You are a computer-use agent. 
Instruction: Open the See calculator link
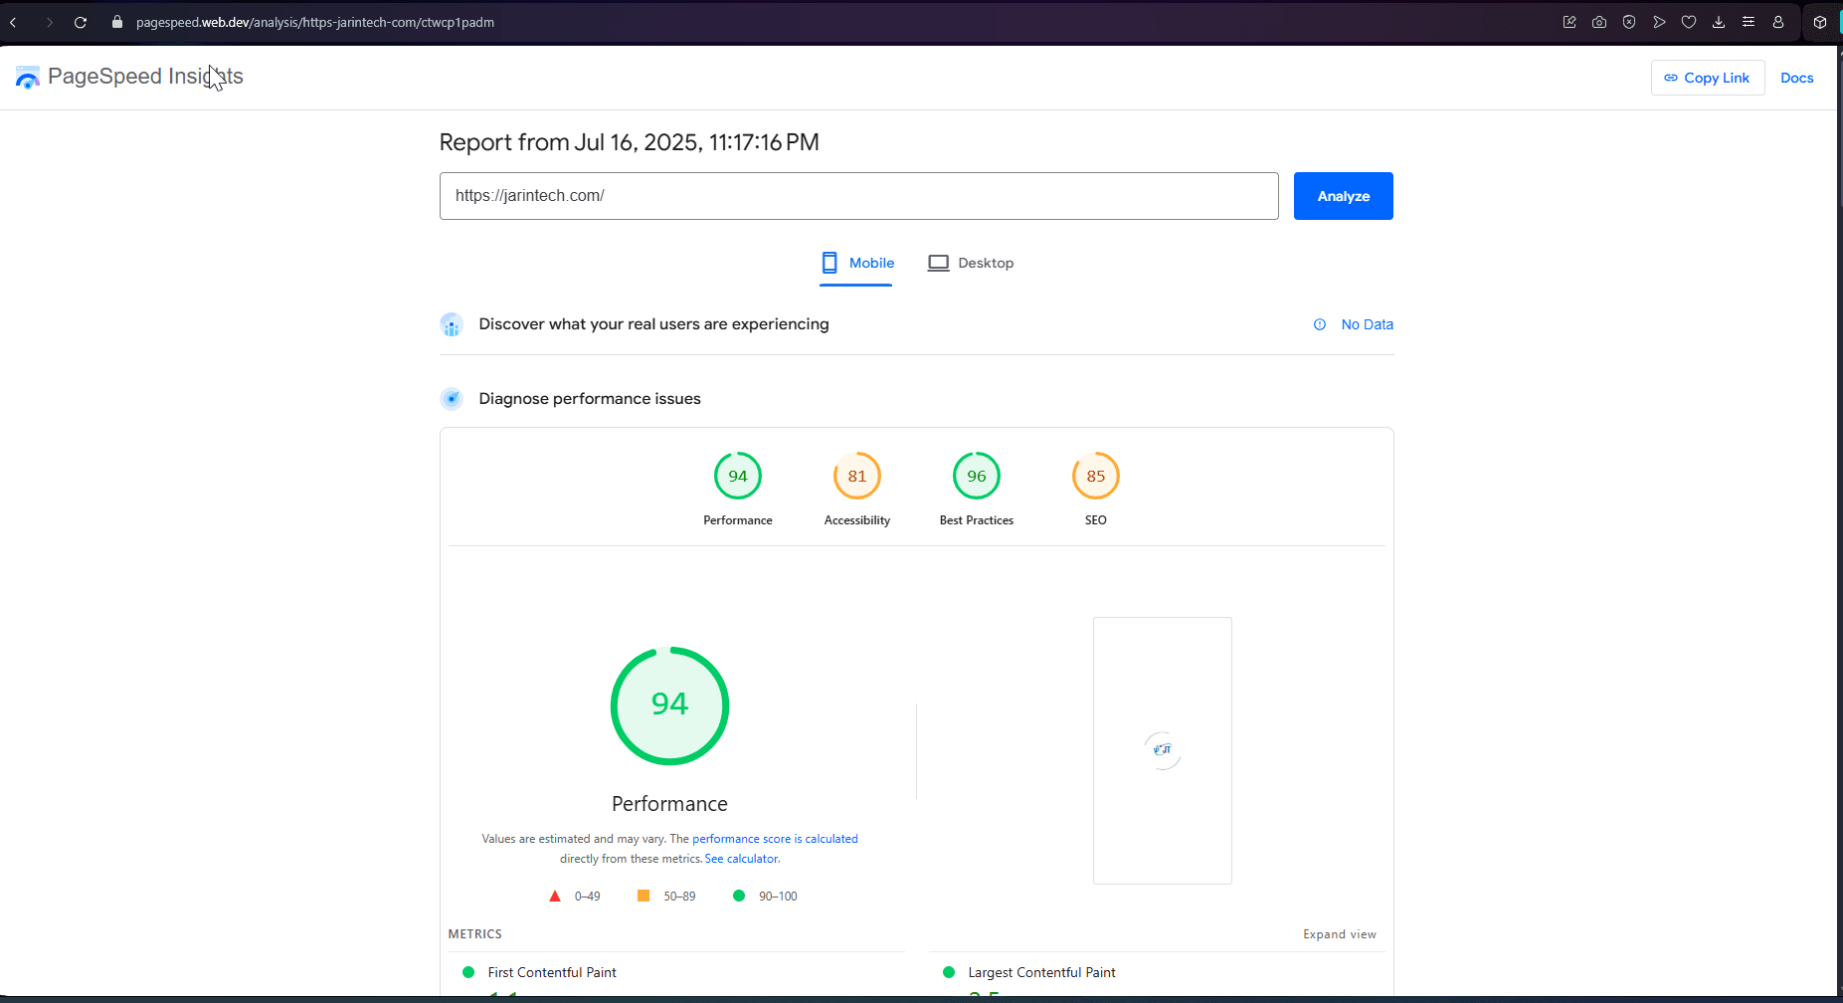741,859
